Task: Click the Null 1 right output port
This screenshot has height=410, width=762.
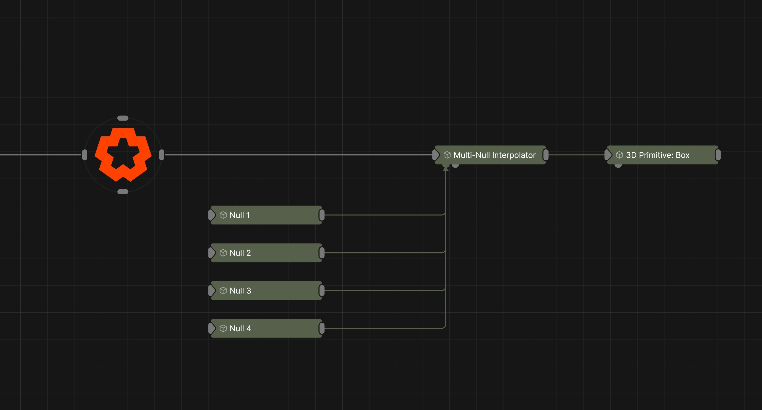Action: pos(322,215)
